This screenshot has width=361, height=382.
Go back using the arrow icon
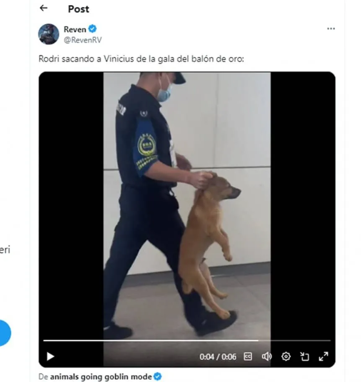point(43,8)
